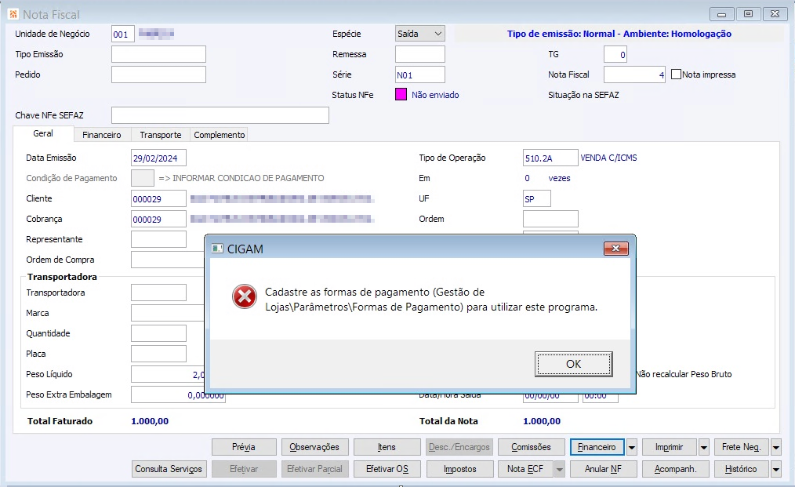Expand the Imprimir button dropdown arrow
The height and width of the screenshot is (487, 795).
[x=704, y=448]
